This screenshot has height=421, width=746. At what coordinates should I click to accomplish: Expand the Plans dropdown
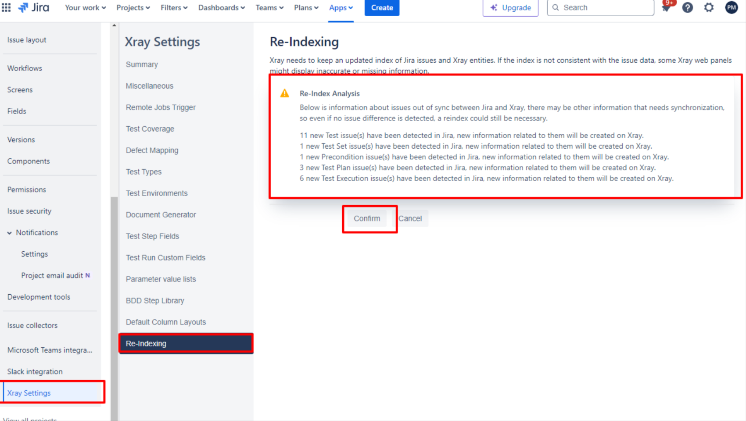[x=306, y=7]
